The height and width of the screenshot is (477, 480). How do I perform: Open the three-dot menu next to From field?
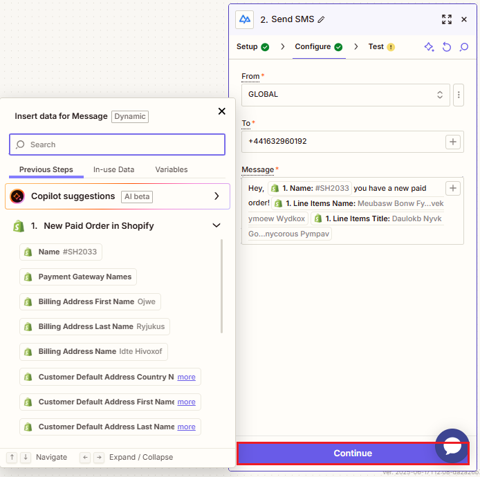459,95
